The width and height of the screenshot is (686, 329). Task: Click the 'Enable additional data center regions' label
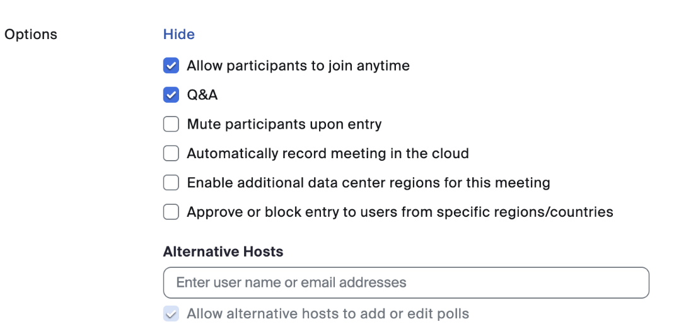[368, 183]
